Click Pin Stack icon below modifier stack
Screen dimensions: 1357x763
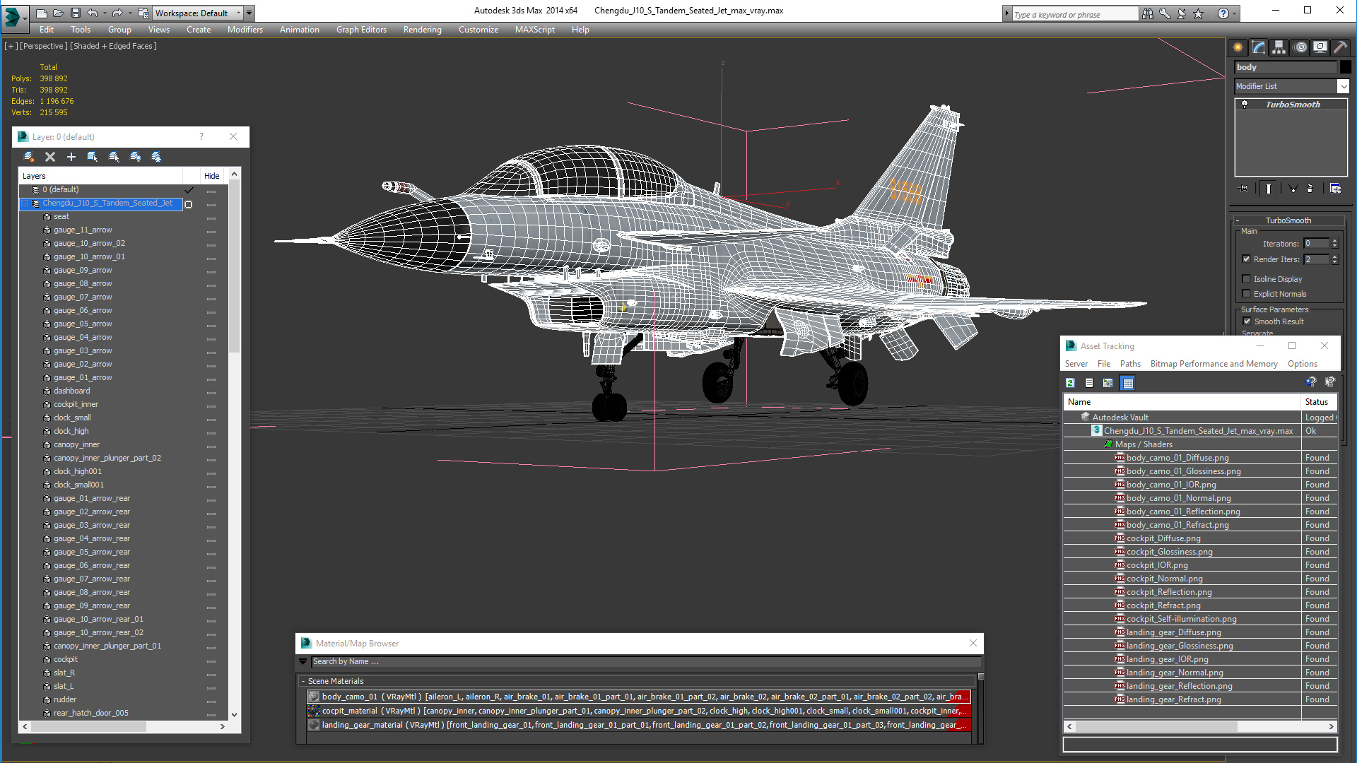point(1244,189)
